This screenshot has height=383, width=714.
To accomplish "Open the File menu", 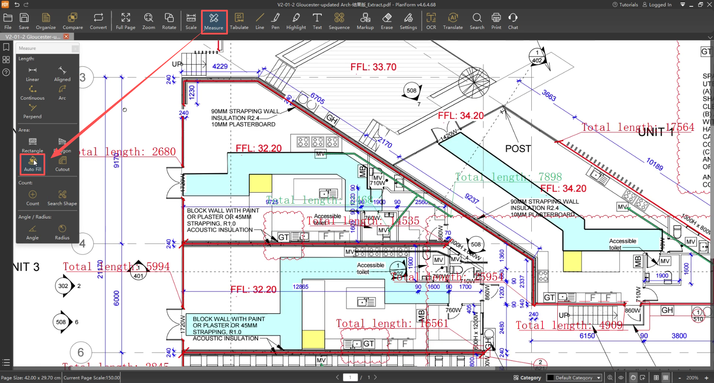I will coord(8,21).
